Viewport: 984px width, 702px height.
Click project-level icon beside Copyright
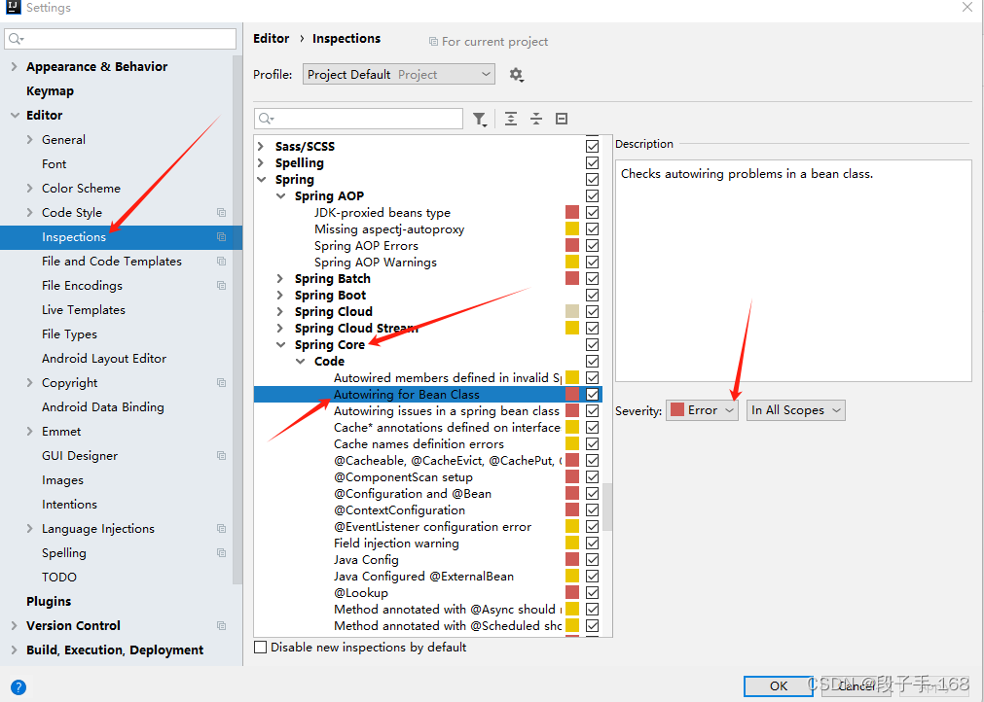pyautogui.click(x=222, y=382)
